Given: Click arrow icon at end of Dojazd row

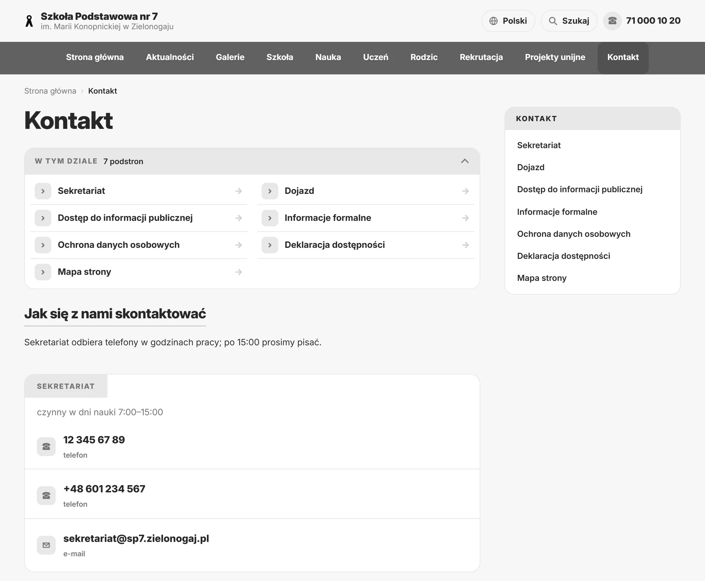Looking at the screenshot, I should pos(466,191).
